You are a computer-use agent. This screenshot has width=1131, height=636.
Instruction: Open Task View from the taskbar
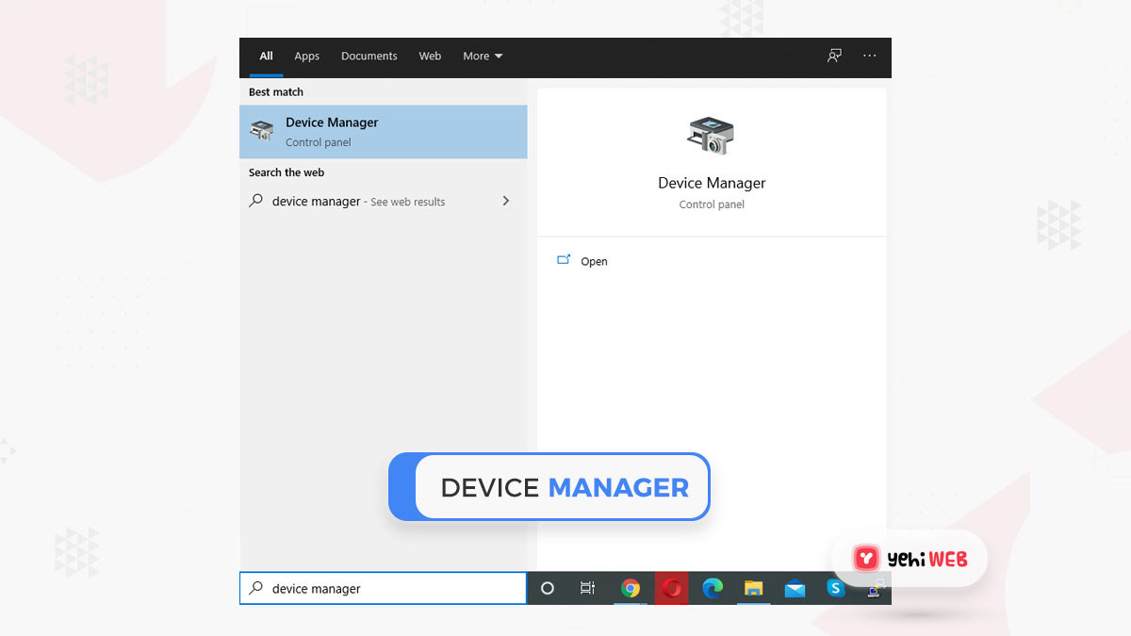(587, 588)
